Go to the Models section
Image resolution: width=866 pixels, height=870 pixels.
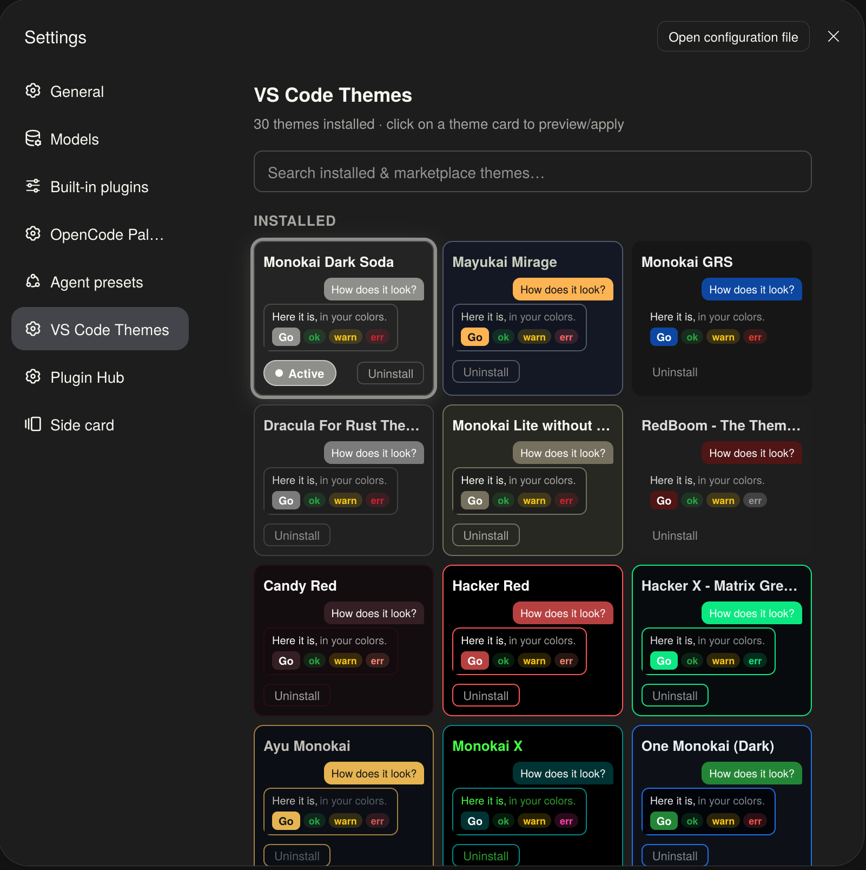click(100, 139)
